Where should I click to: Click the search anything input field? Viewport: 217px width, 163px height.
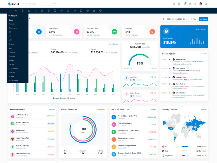point(37,4)
